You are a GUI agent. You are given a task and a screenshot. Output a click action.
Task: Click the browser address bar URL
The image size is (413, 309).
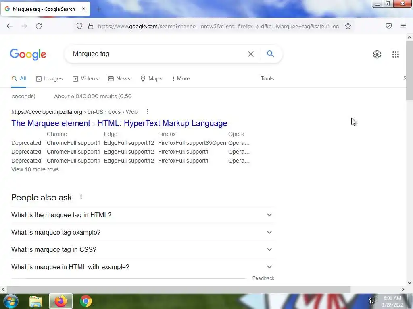(x=218, y=26)
